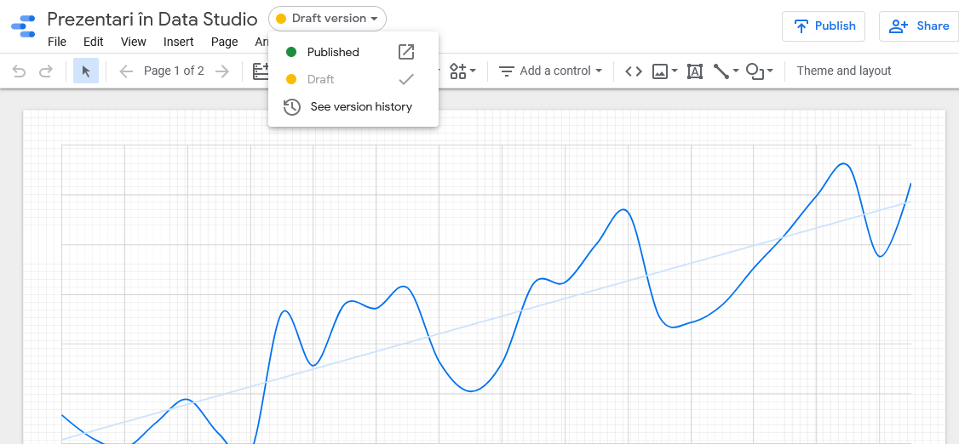Expand the community visualizations dropdown arrow
This screenshot has width=959, height=444.
pyautogui.click(x=473, y=71)
